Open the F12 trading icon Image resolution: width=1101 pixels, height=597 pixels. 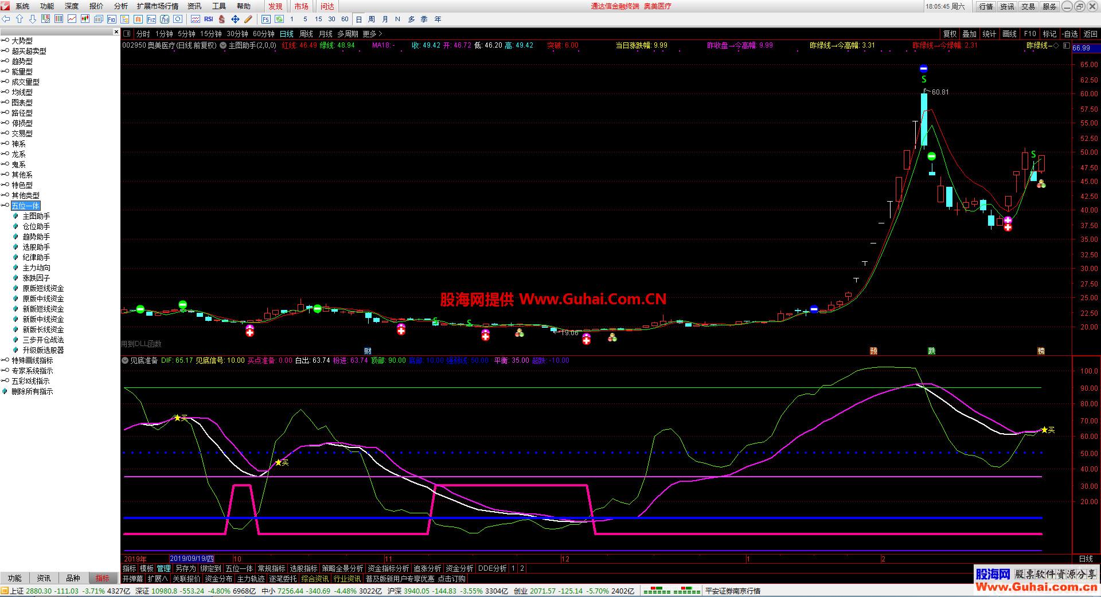tap(151, 19)
